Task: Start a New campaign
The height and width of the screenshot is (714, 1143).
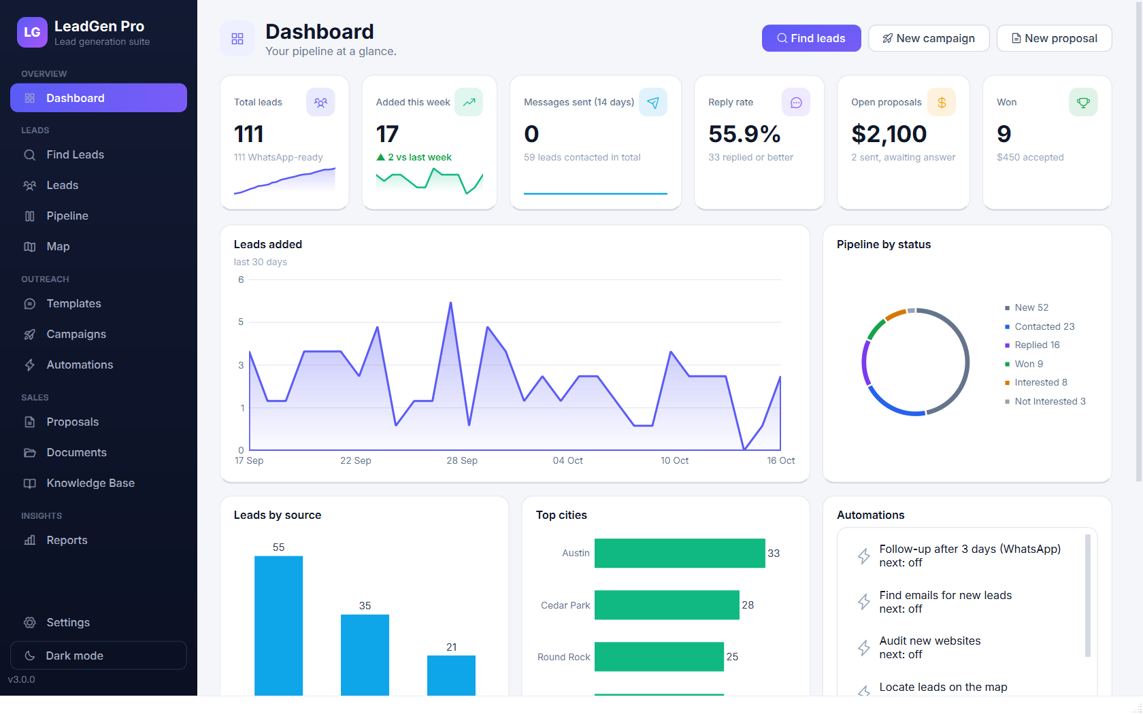Action: click(x=929, y=39)
